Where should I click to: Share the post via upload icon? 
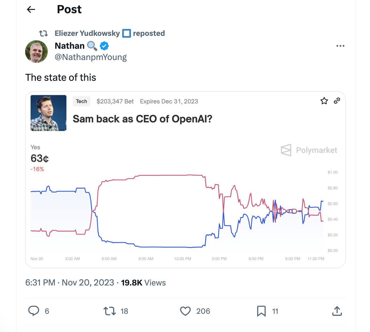(x=337, y=311)
